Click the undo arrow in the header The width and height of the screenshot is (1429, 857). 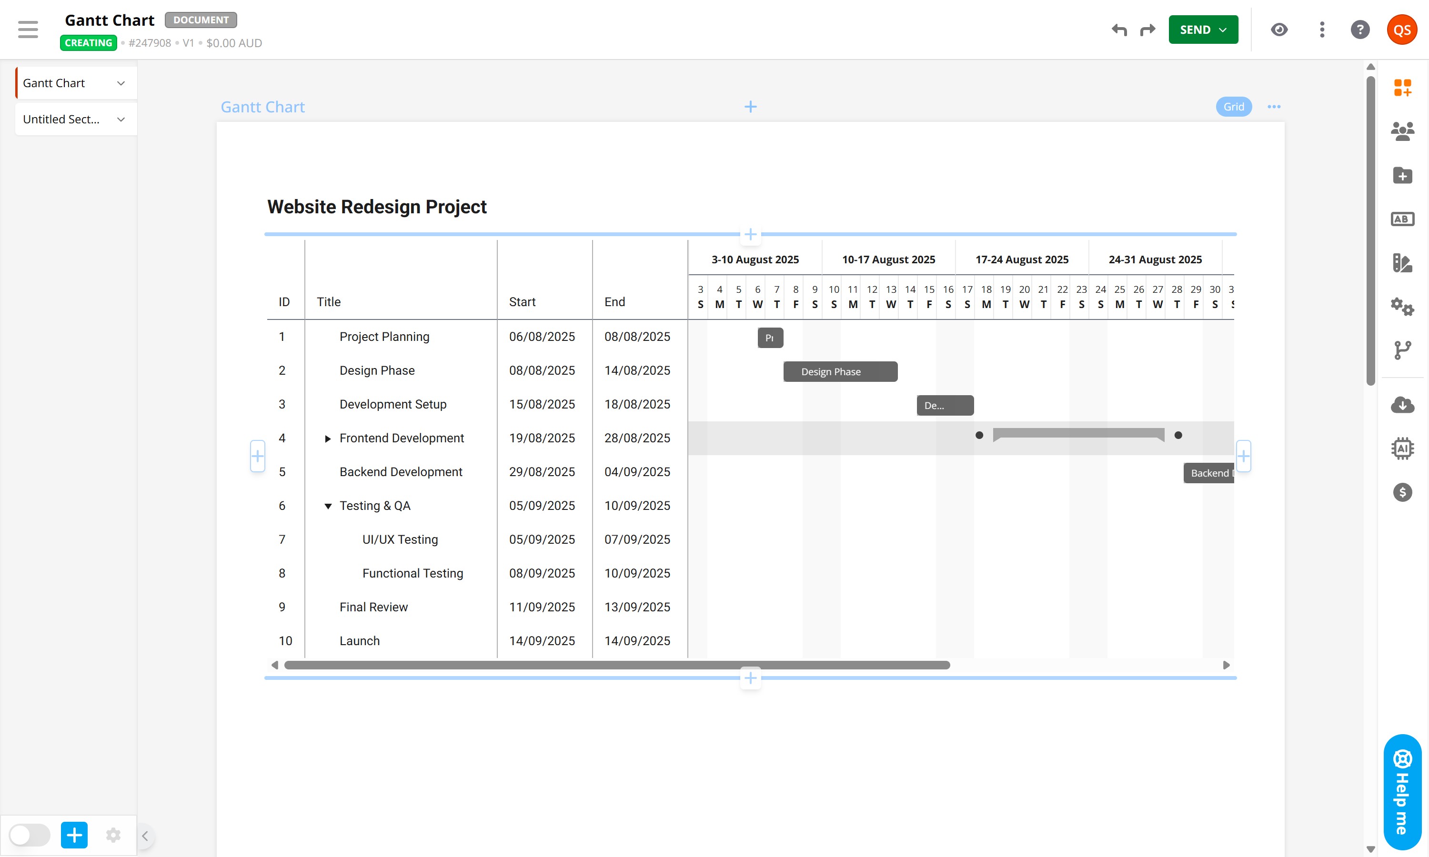tap(1119, 30)
